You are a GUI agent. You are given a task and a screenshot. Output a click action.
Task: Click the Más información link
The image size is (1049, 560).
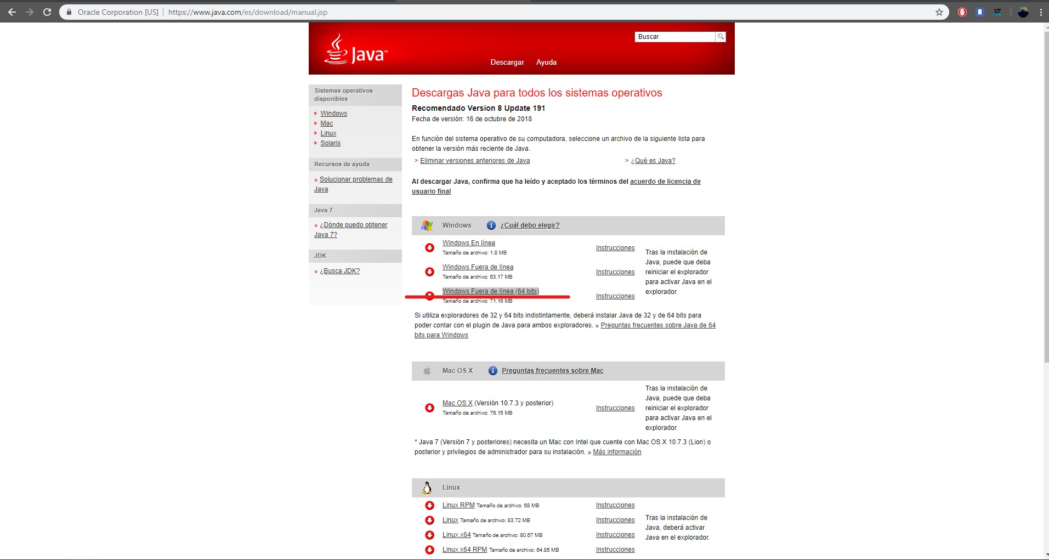click(617, 452)
